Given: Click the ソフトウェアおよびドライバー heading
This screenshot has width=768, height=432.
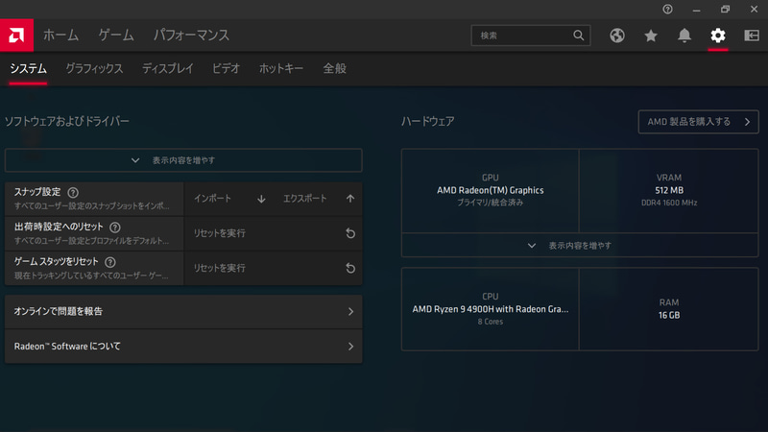Looking at the screenshot, I should (x=67, y=122).
